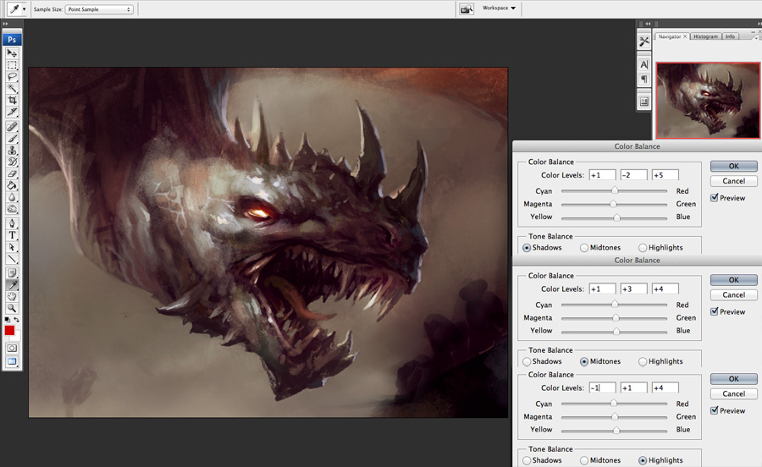Select the Zoom tool
The image size is (762, 467).
12,308
